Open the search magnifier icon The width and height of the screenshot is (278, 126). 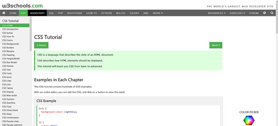(x=272, y=13)
